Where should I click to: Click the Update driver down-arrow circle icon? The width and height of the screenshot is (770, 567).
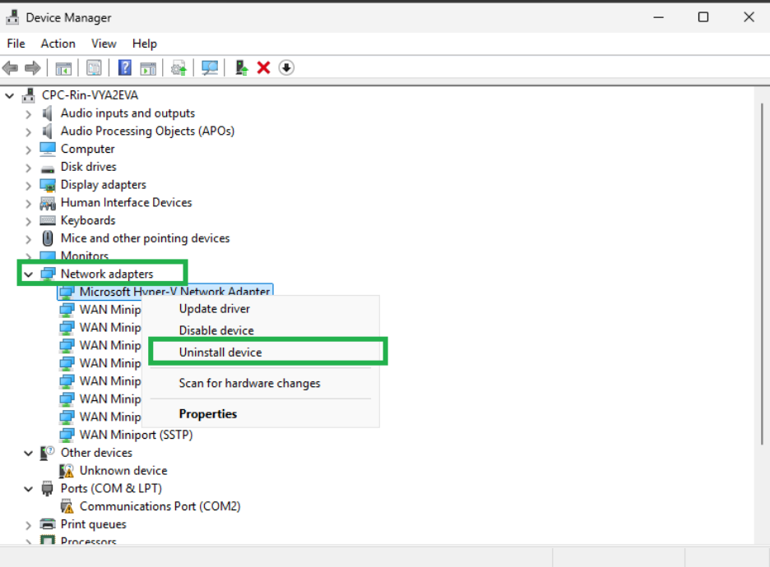click(x=286, y=67)
